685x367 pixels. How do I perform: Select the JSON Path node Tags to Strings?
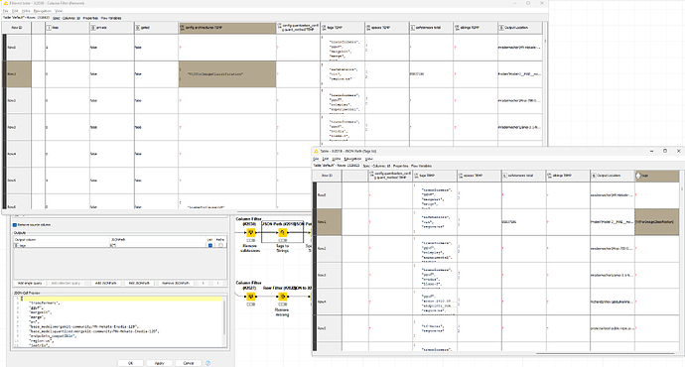[283, 232]
